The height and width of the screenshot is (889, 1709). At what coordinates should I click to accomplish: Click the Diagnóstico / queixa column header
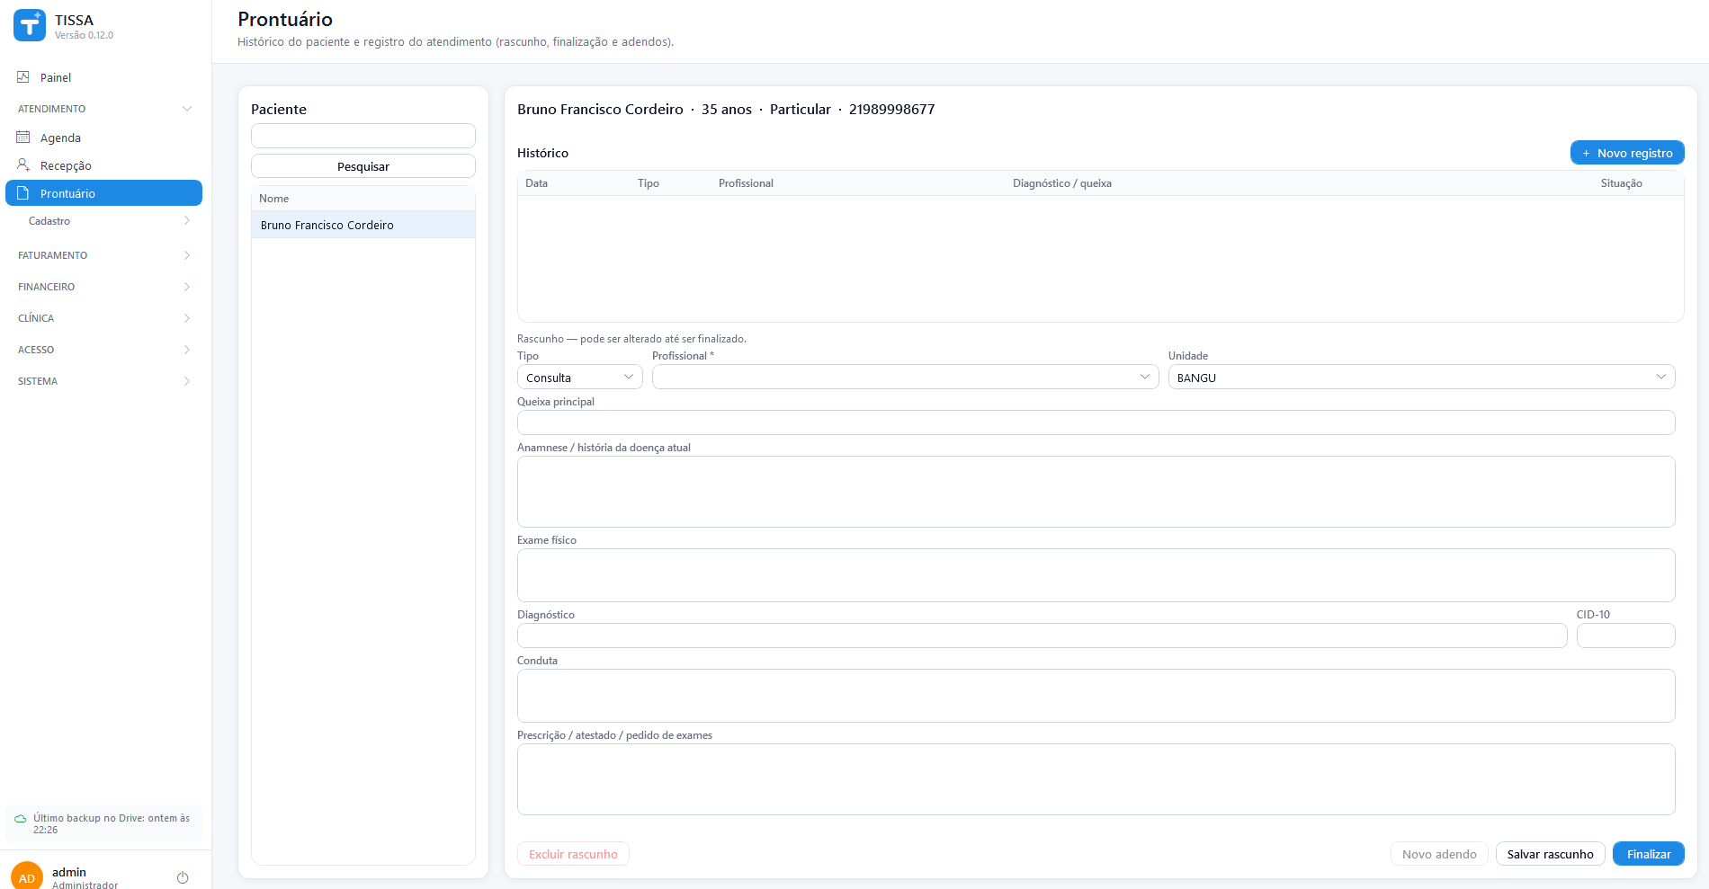coord(1061,183)
